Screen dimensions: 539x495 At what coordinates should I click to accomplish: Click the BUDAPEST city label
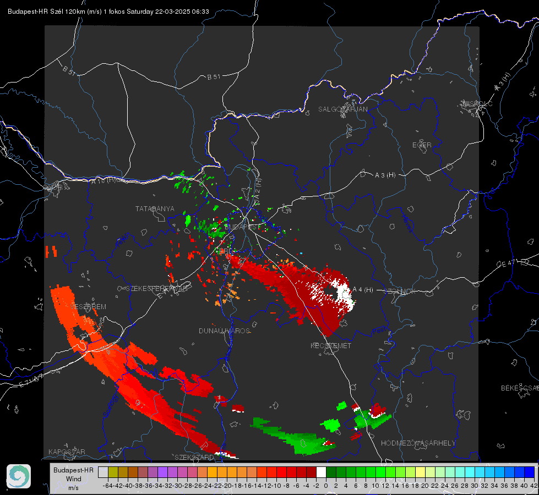(x=242, y=227)
